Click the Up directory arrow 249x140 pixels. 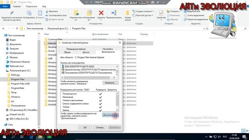click(x=17, y=28)
